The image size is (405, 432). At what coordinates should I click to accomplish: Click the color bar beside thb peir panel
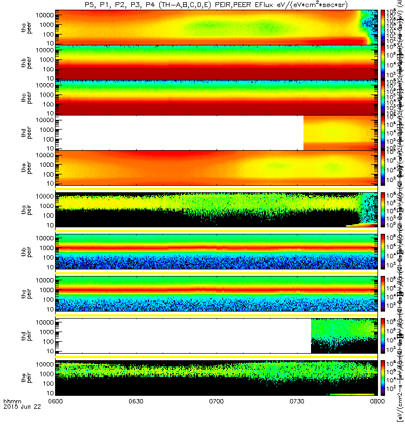383,252
